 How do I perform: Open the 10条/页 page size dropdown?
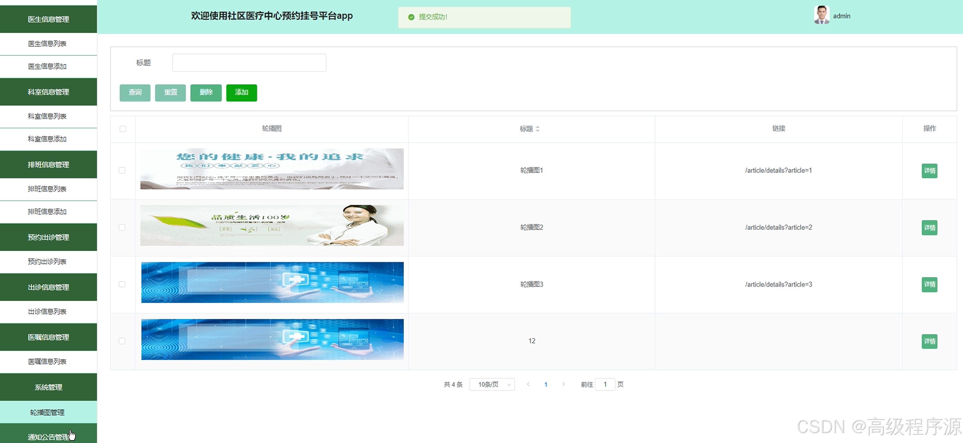[492, 384]
